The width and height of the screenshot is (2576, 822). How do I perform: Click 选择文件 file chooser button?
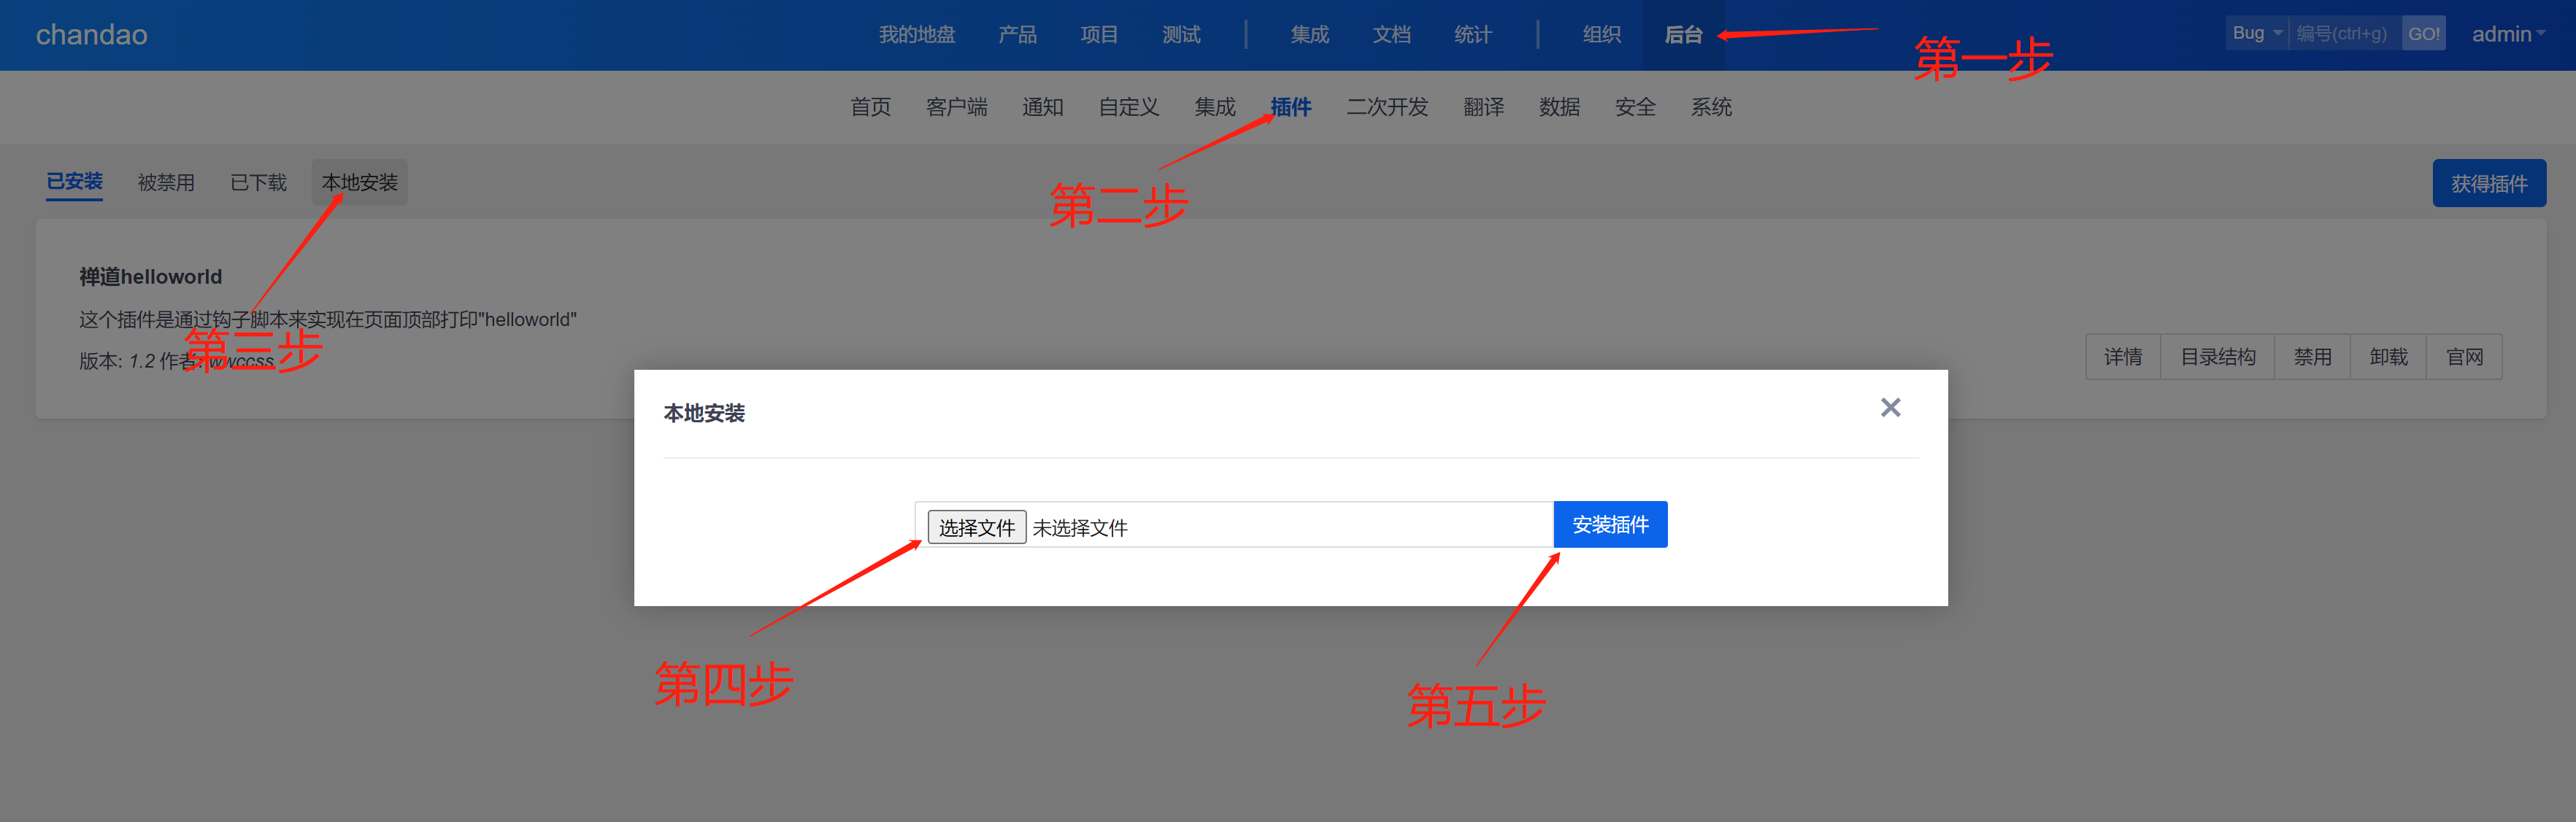coord(976,527)
